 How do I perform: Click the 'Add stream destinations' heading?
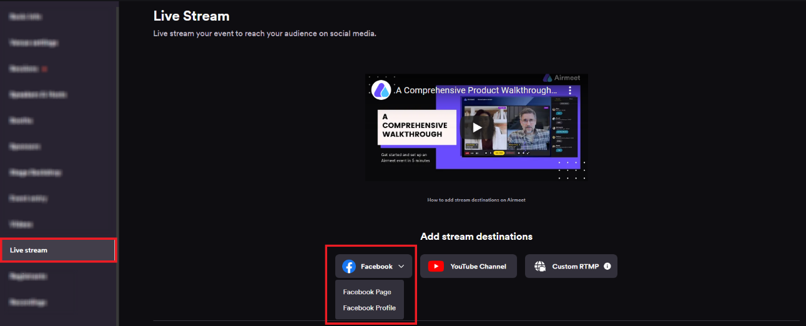click(x=476, y=237)
